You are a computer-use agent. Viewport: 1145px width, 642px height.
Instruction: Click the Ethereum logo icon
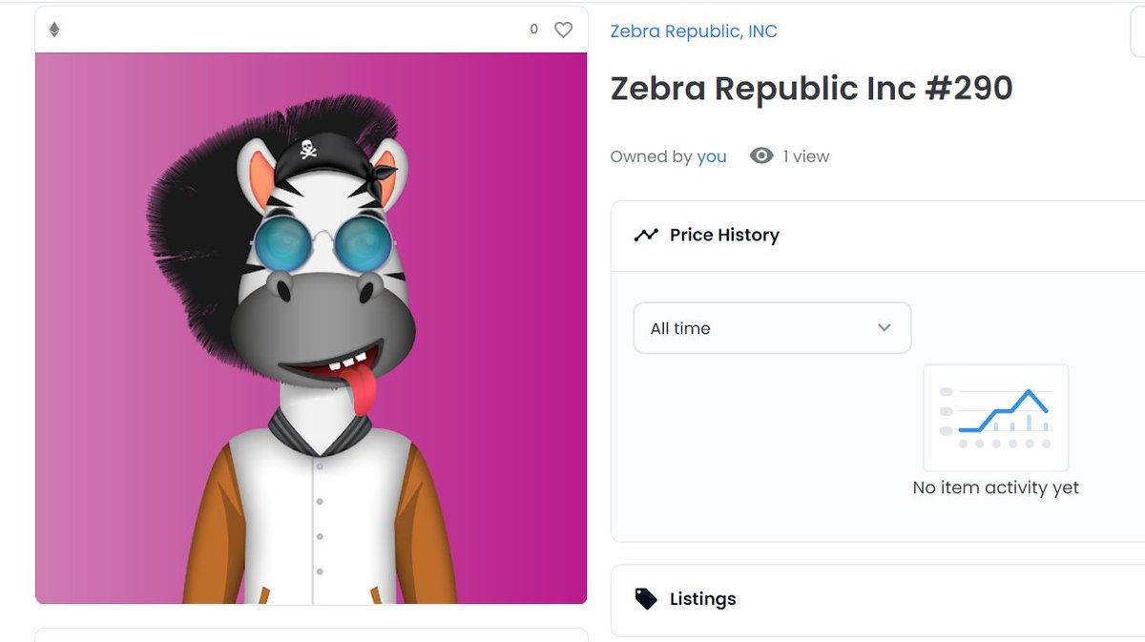[54, 30]
